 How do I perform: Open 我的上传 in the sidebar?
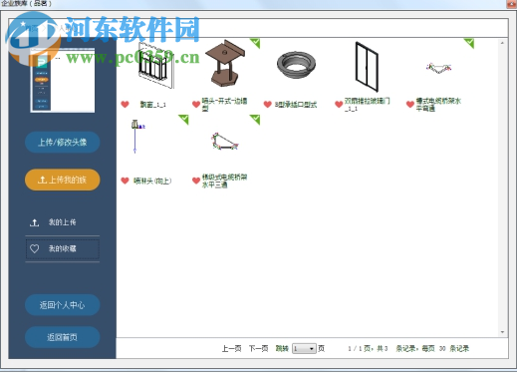tap(63, 222)
